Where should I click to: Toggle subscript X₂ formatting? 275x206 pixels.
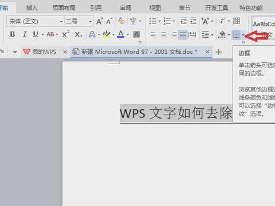78,35
